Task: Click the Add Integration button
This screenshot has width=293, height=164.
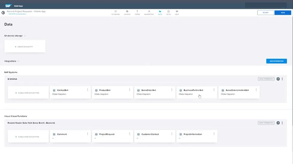Action: pyautogui.click(x=276, y=61)
